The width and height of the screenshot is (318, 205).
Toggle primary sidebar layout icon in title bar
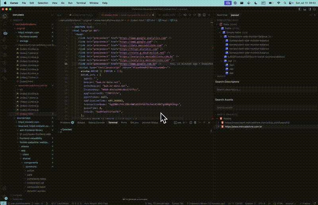(x=300, y=9)
